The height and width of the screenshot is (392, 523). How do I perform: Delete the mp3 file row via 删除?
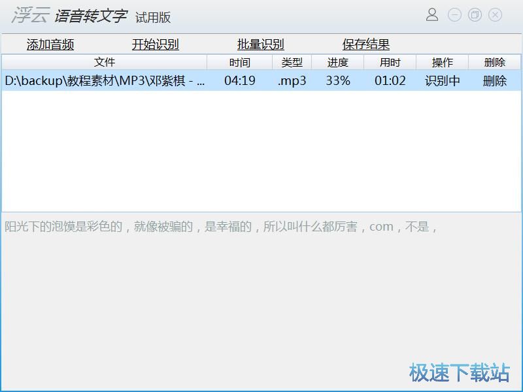495,80
